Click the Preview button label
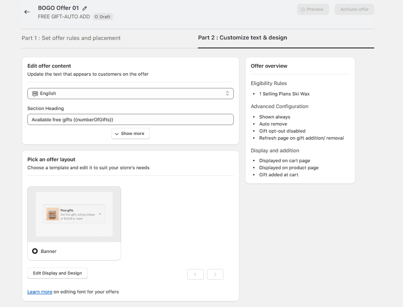The image size is (403, 307). coord(315,9)
